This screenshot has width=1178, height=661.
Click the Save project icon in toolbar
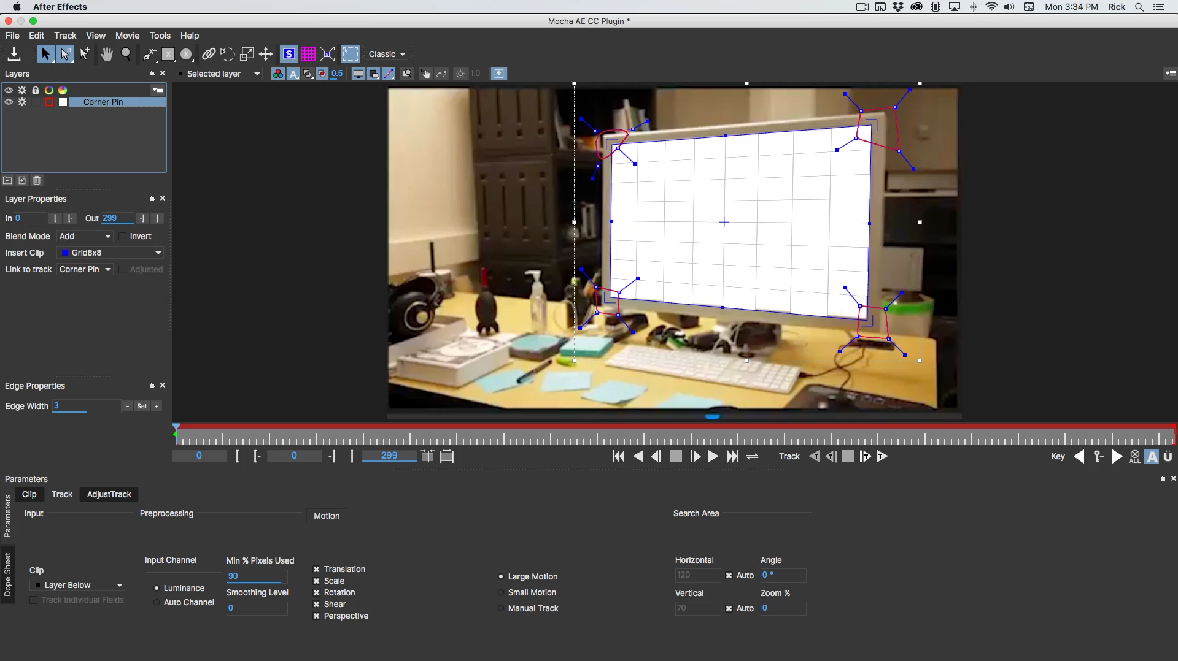click(14, 54)
